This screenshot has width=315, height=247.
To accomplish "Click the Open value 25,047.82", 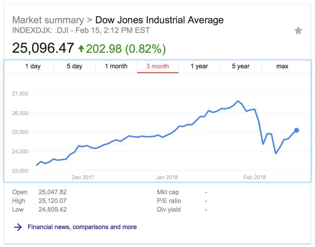I will [x=53, y=192].
